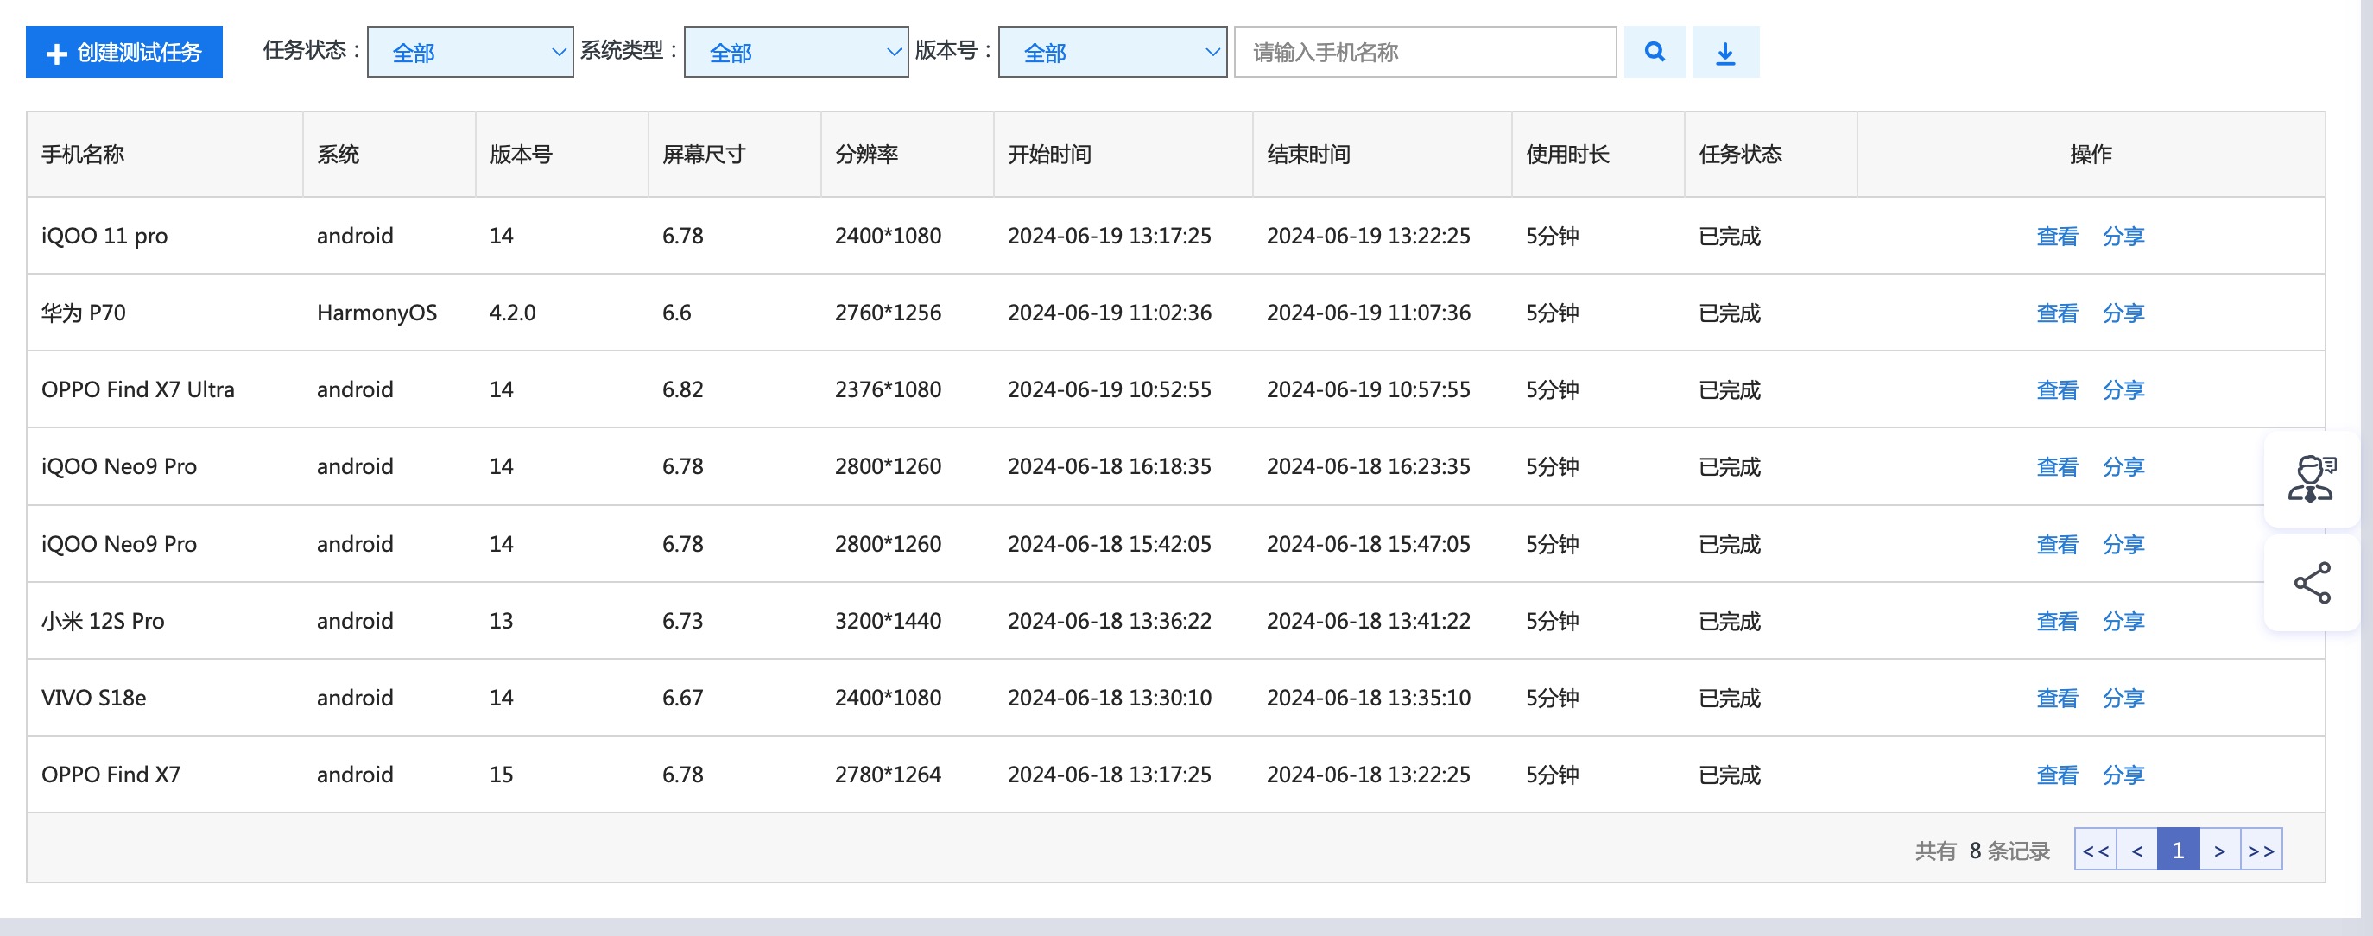Viewport: 2373px width, 936px height.
Task: Click 创建测试任务 plus button
Action: [124, 52]
